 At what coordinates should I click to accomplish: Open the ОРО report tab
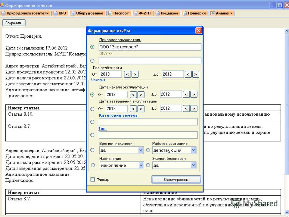click(60, 13)
